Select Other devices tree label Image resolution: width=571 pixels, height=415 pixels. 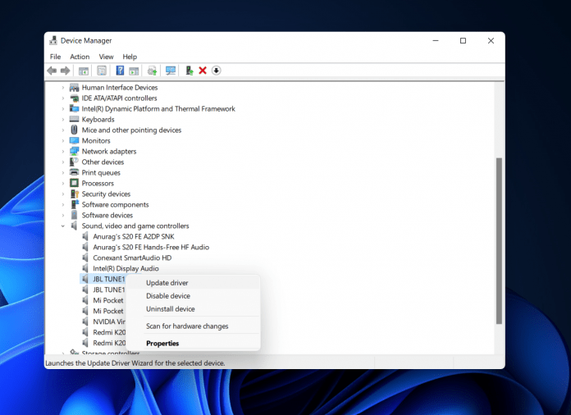point(103,162)
